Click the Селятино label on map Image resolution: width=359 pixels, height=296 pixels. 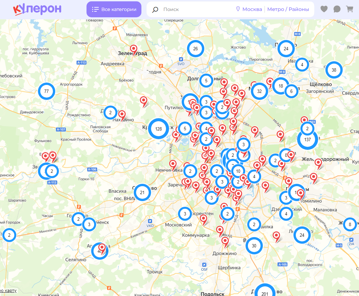pyautogui.click(x=76, y=260)
